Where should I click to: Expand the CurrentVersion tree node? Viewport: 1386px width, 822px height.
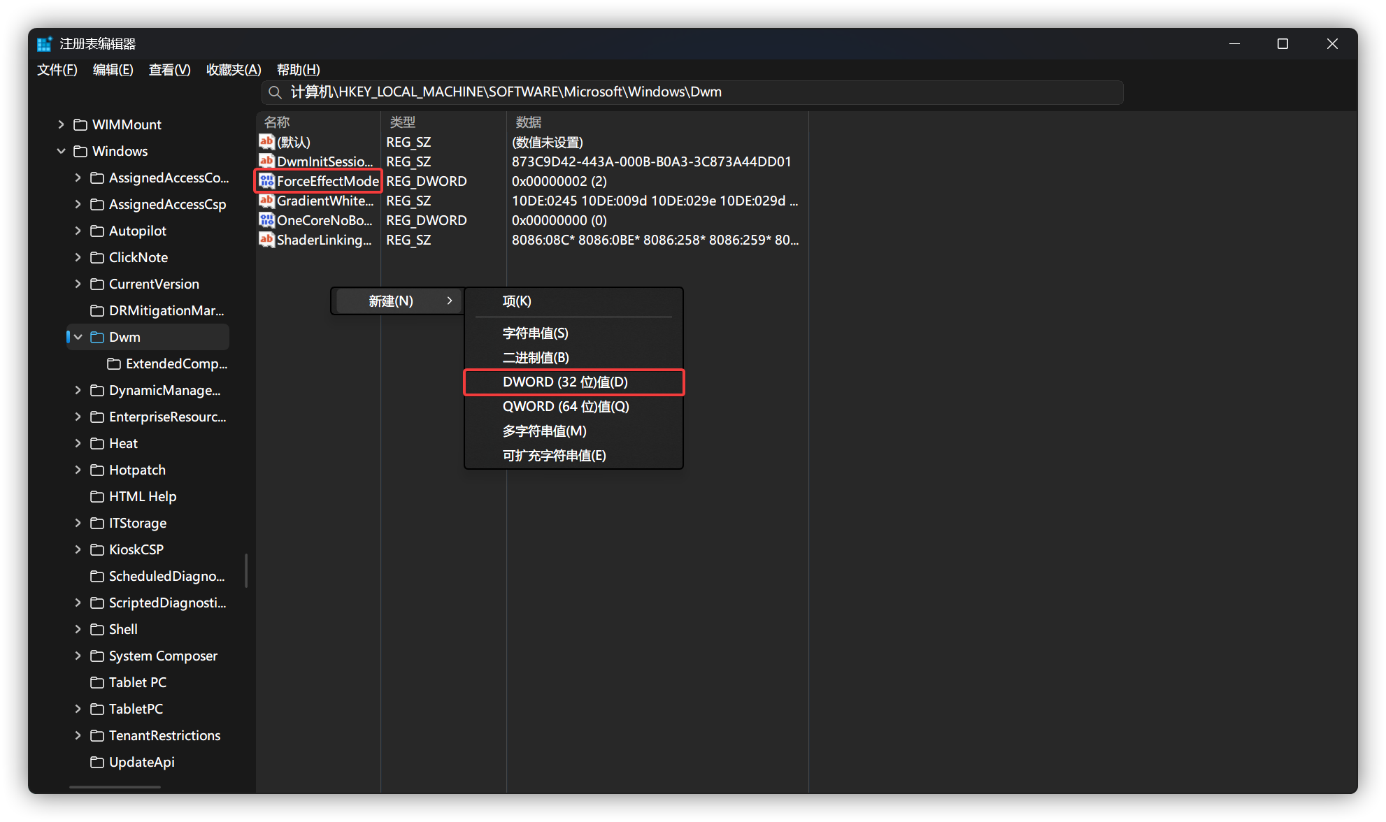click(78, 284)
